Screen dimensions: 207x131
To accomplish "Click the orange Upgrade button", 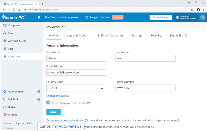I will click(118, 17).
